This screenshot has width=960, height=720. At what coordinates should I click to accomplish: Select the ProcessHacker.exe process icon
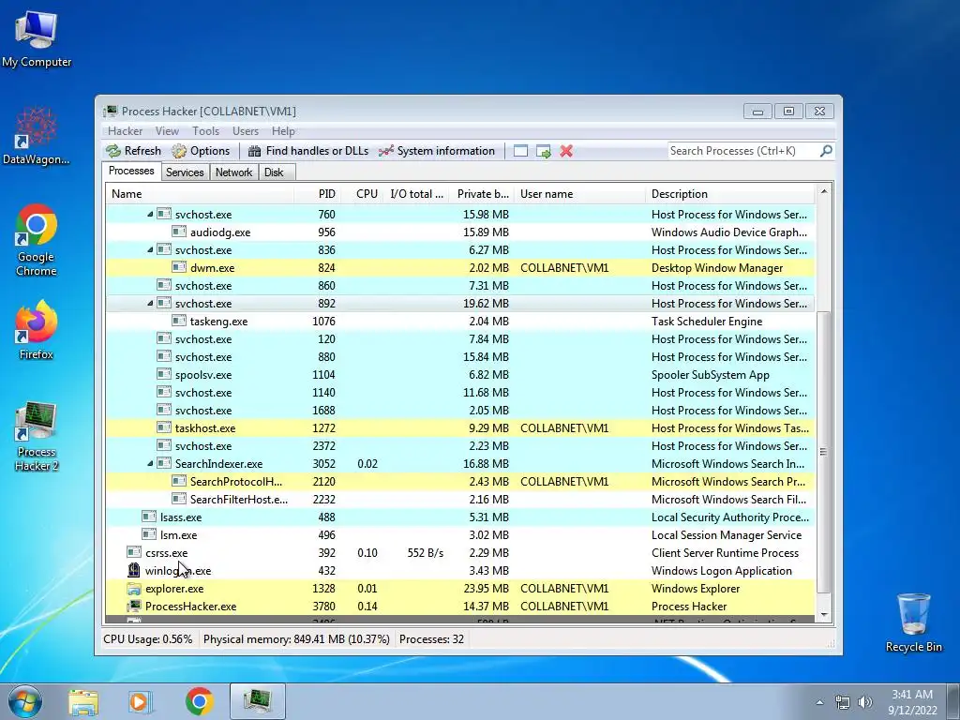click(x=133, y=607)
